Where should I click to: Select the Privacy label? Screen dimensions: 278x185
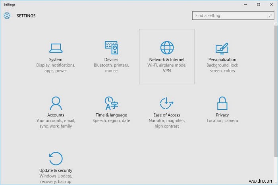click(222, 115)
